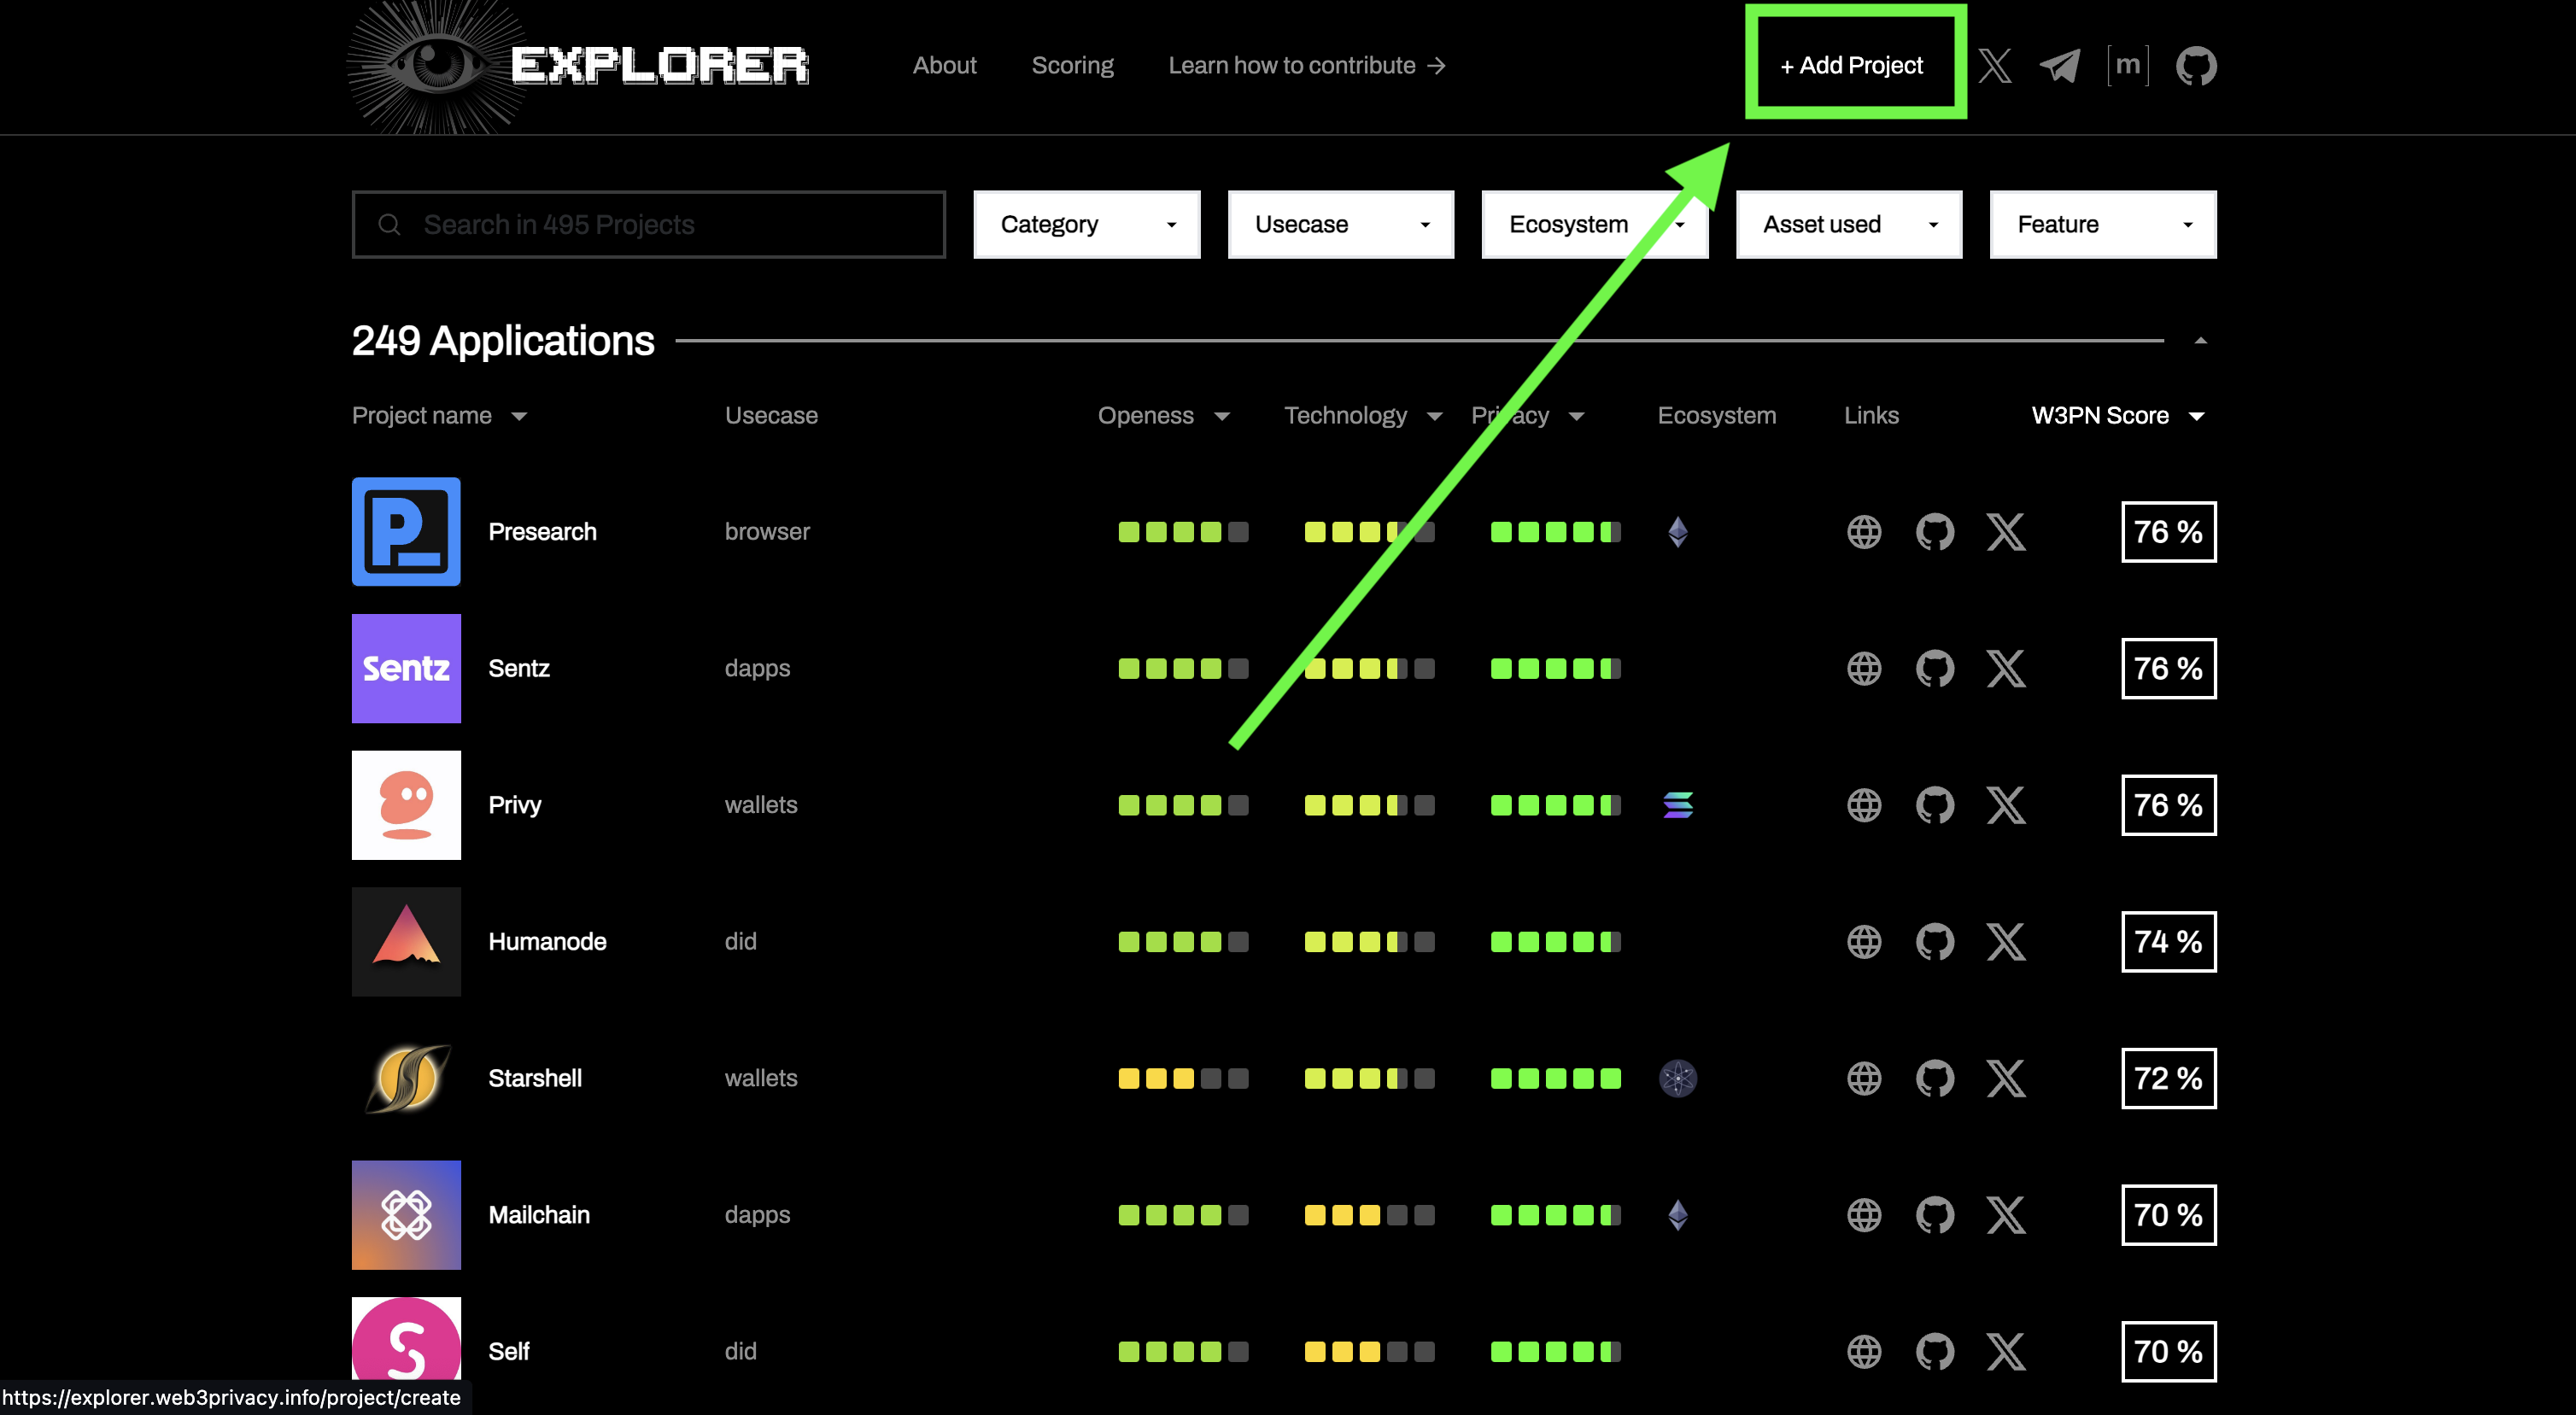Open the Usecase filter dropdown
Image resolution: width=2576 pixels, height=1415 pixels.
[1341, 225]
